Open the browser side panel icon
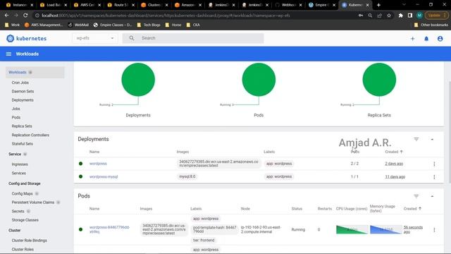451x254 pixels. tap(410, 16)
